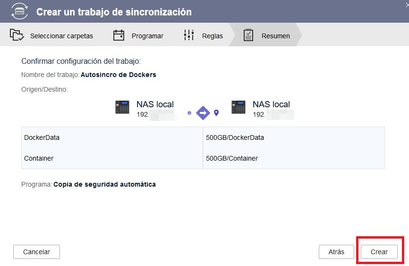Click the purple sync direction arrow icon
The width and height of the screenshot is (409, 266).
[203, 113]
